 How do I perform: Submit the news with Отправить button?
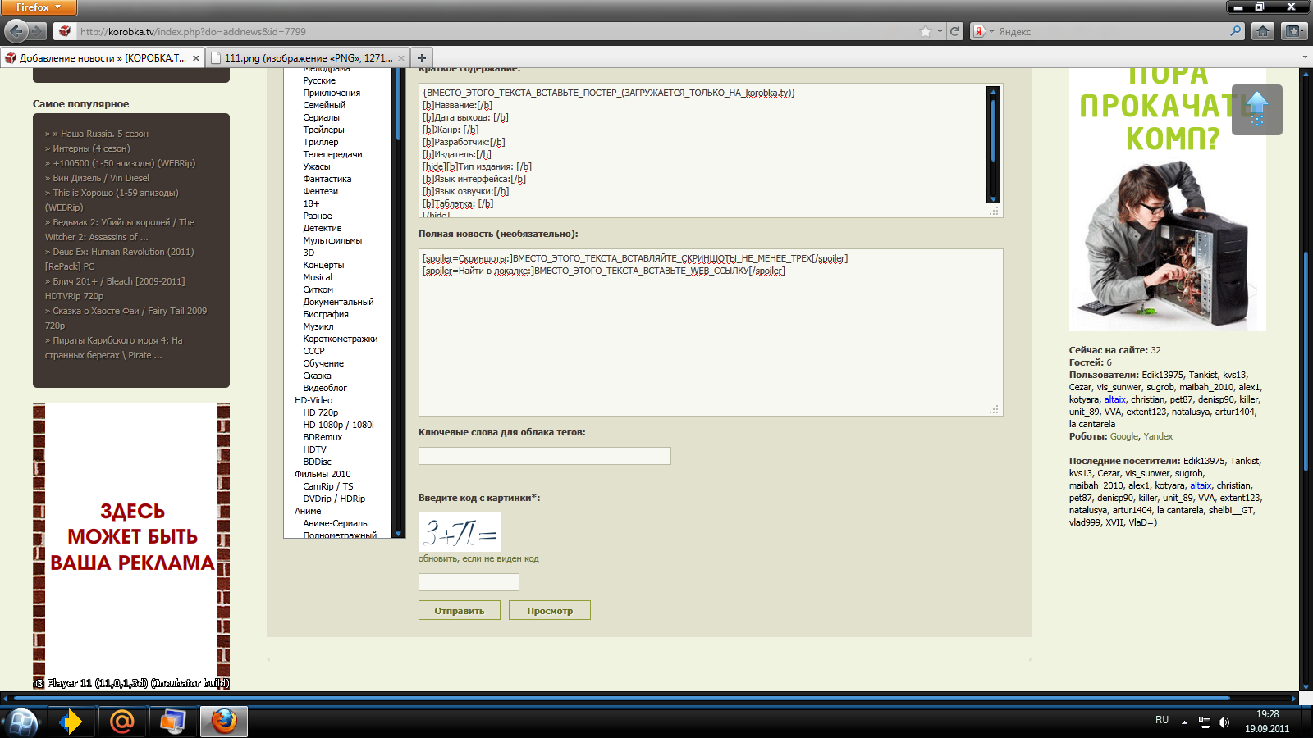click(460, 610)
